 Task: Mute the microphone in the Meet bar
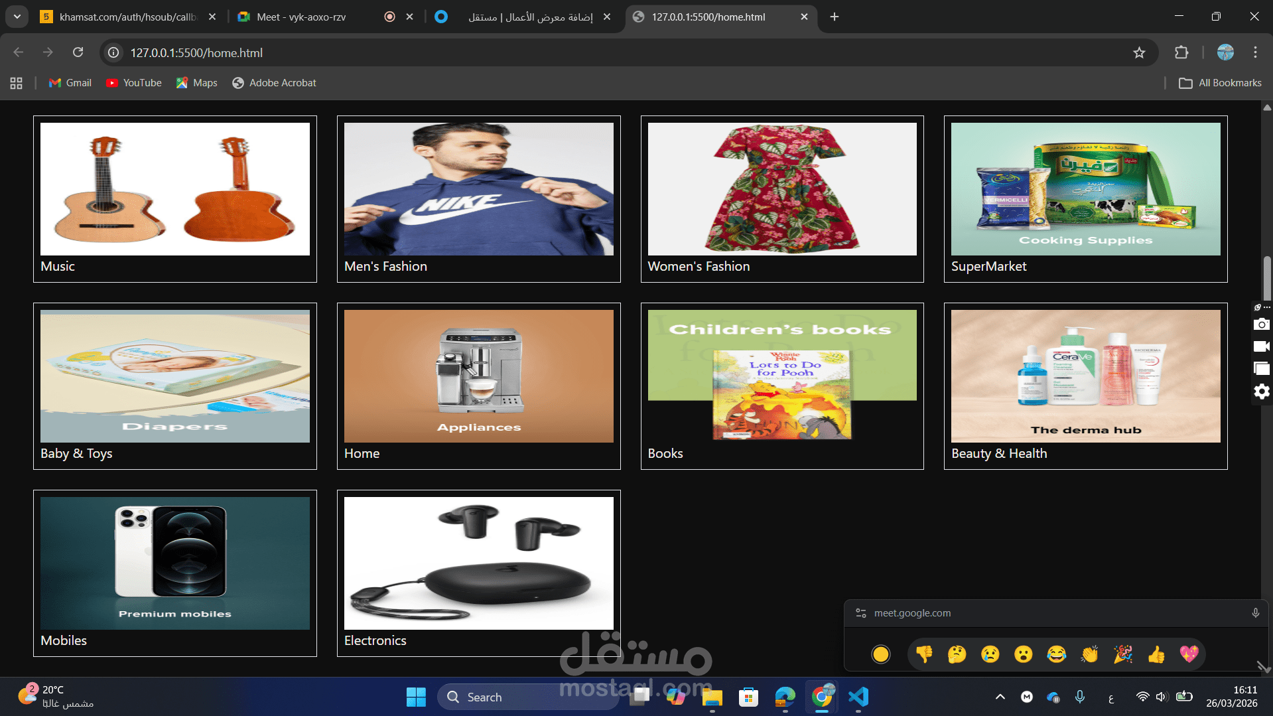[1254, 613]
